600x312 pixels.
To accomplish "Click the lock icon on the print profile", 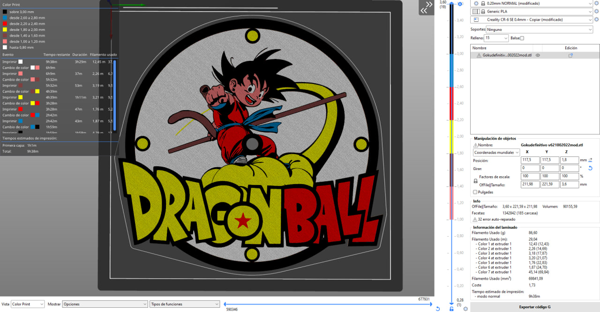I will click(483, 3).
